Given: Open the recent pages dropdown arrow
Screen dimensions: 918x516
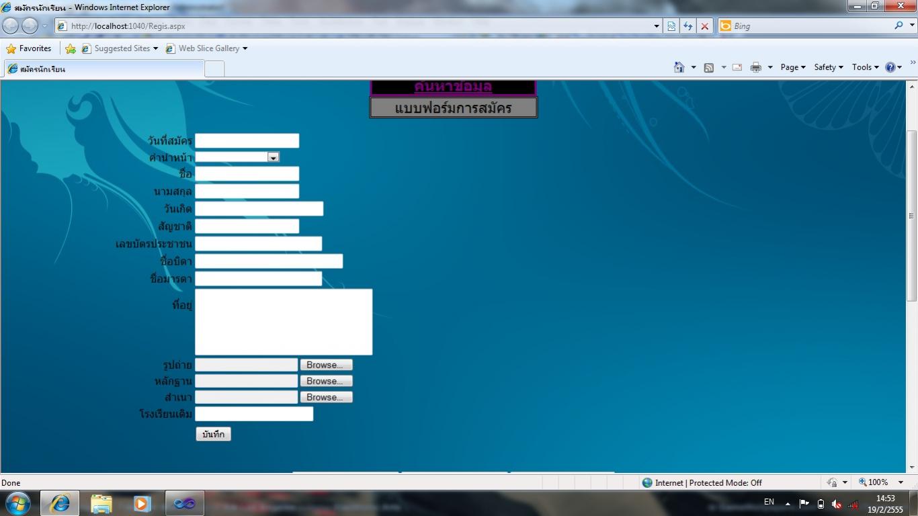Looking at the screenshot, I should pyautogui.click(x=45, y=26).
